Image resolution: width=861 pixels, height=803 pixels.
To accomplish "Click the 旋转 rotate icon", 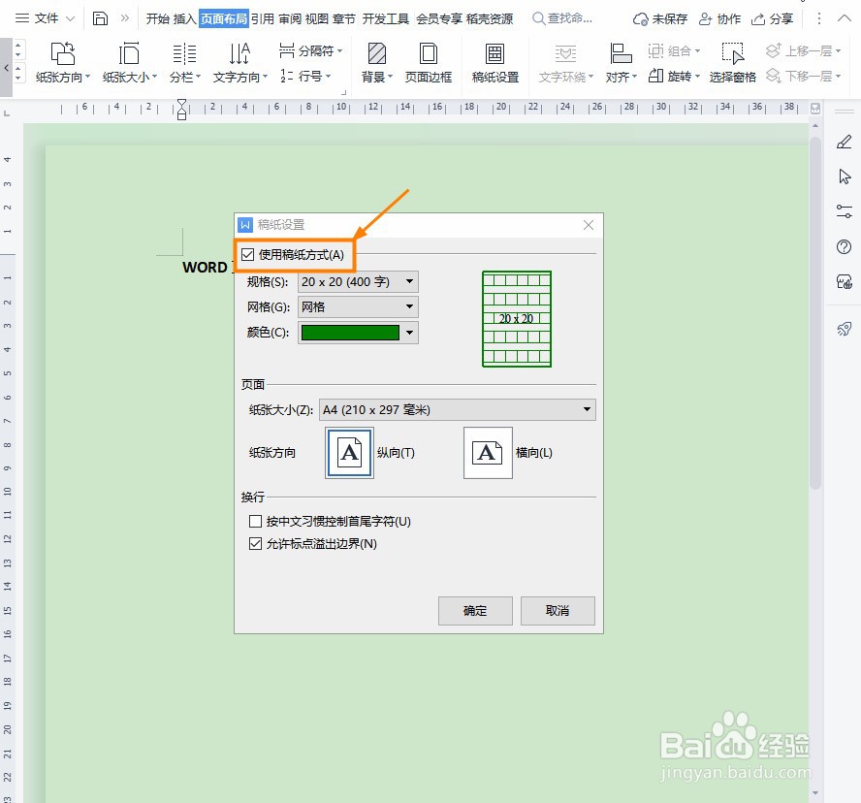I will pos(655,76).
